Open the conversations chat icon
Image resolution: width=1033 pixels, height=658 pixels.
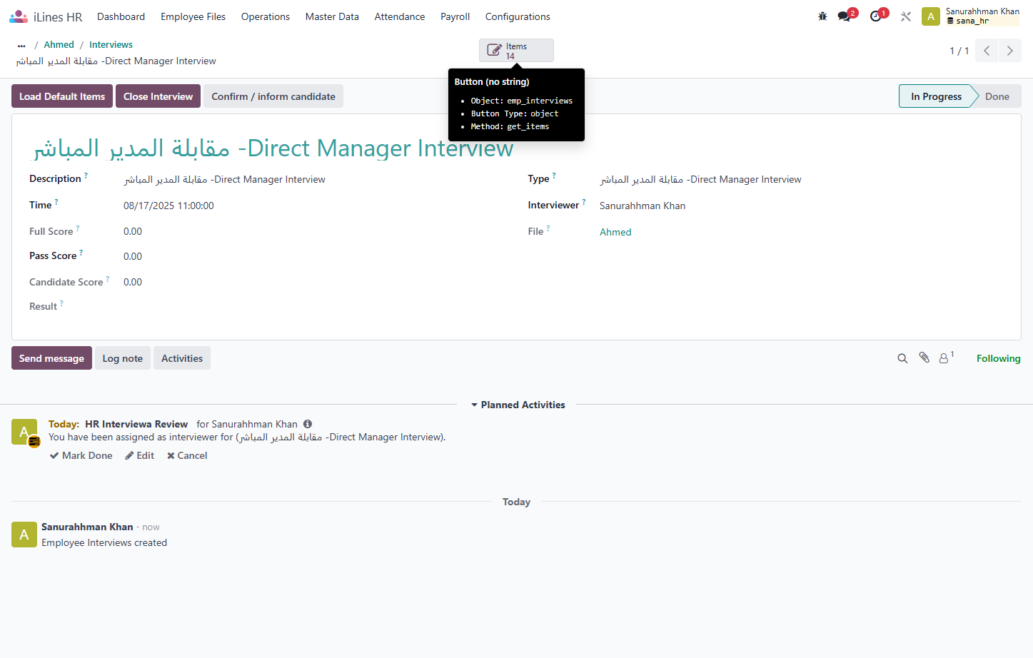click(x=845, y=16)
